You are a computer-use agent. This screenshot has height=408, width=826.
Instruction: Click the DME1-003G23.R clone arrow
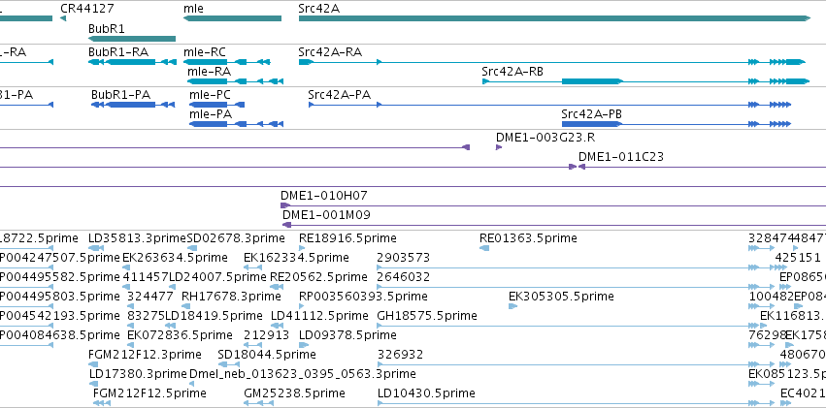pos(499,147)
